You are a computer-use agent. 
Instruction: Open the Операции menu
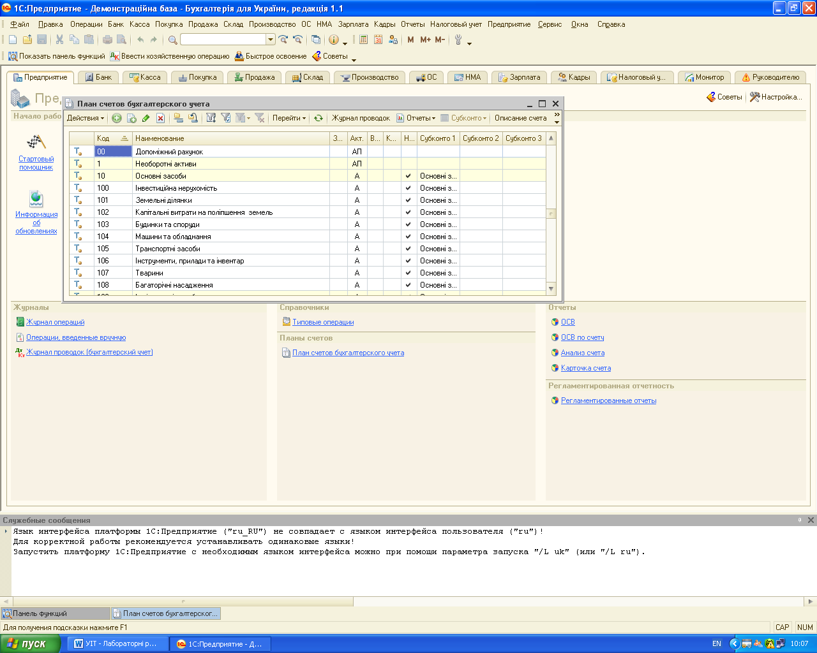pyautogui.click(x=86, y=24)
